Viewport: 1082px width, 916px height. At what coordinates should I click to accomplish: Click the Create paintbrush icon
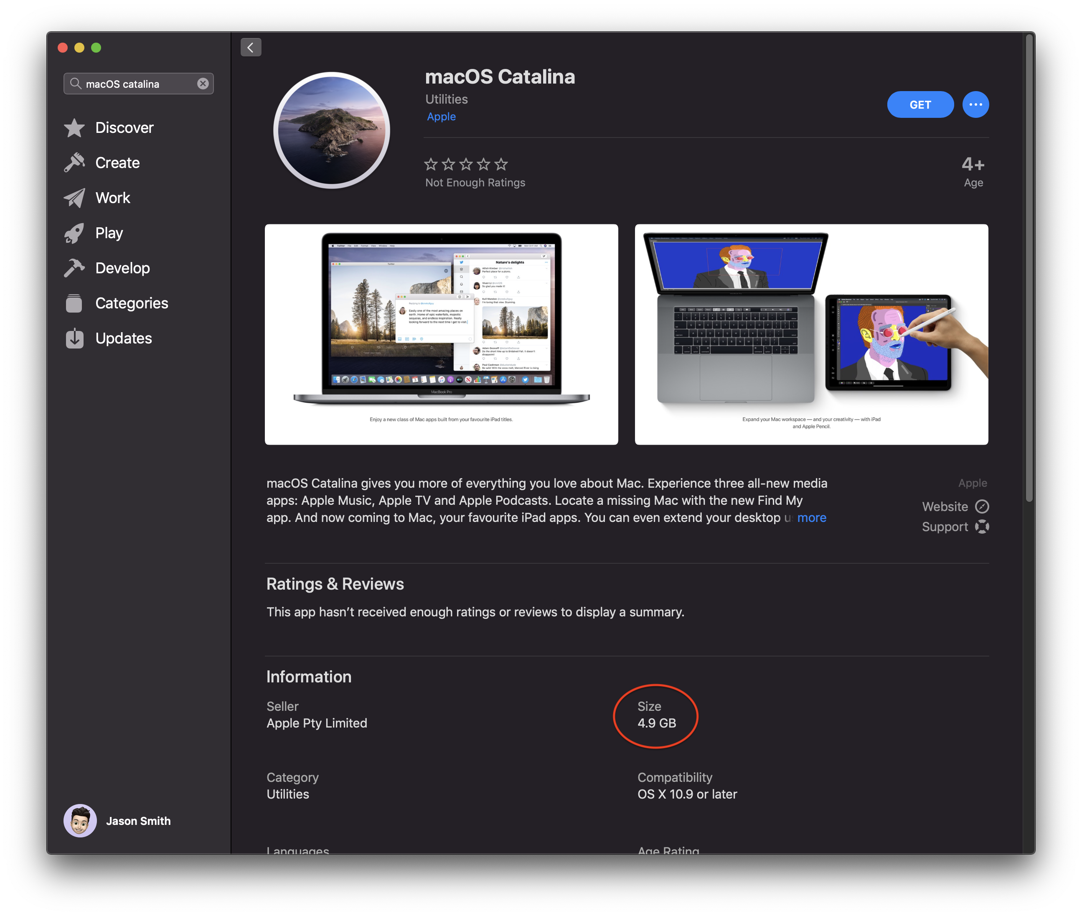click(74, 163)
